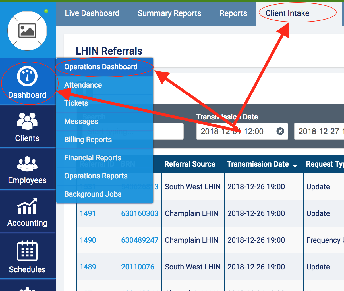Open Operations Reports menu item
The height and width of the screenshot is (291, 344).
pos(105,176)
